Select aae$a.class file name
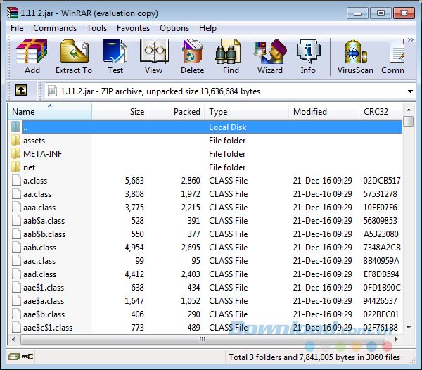 click(44, 301)
